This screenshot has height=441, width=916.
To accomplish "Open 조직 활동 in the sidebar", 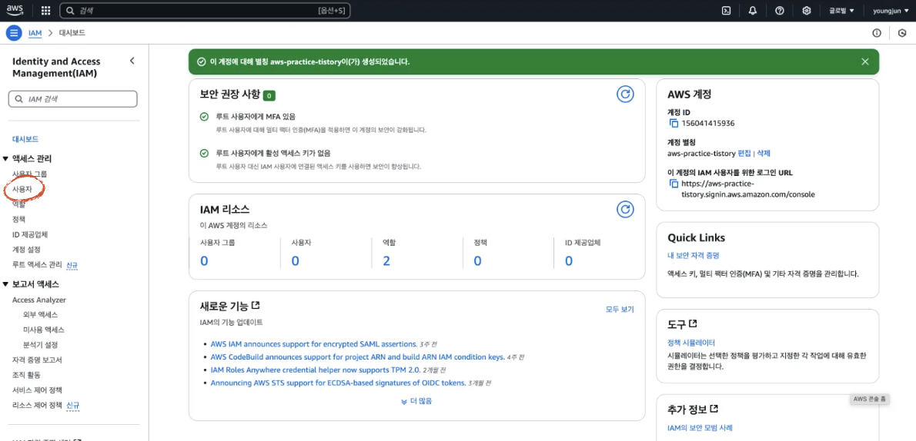I will 26,375.
